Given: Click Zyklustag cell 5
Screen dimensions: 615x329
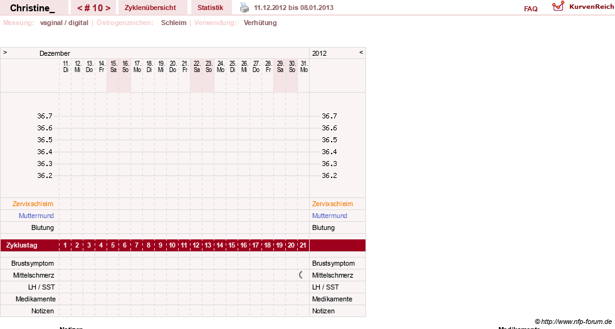Looking at the screenshot, I should (113, 245).
